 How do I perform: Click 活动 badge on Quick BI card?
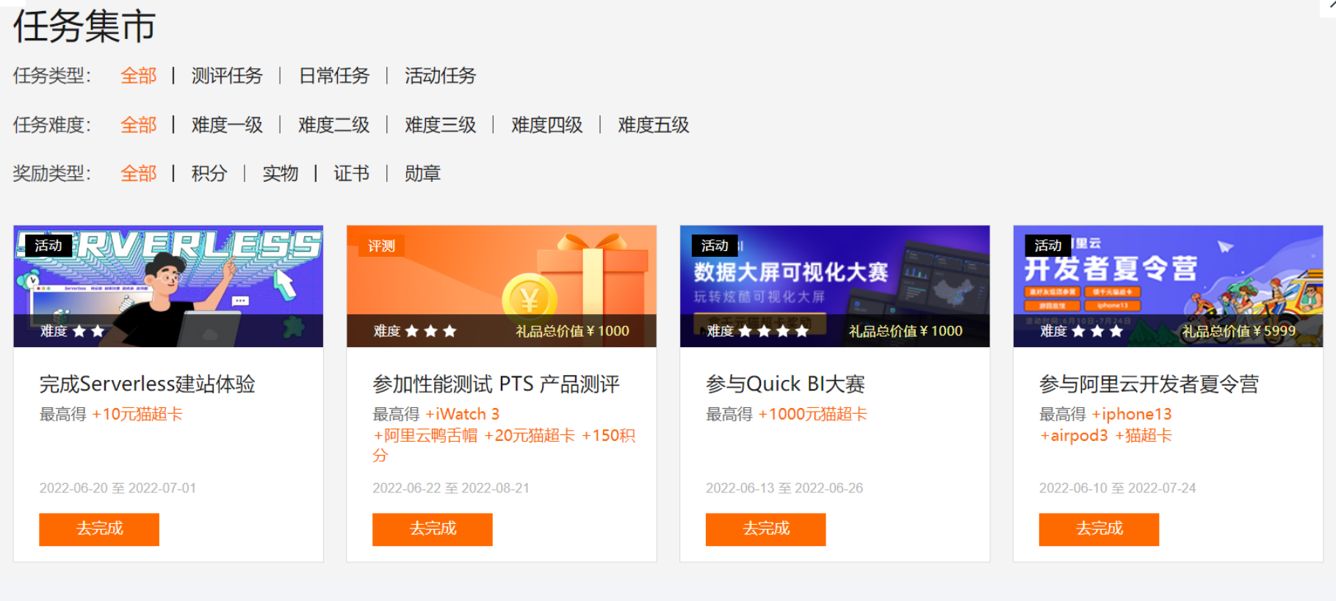pyautogui.click(x=715, y=245)
